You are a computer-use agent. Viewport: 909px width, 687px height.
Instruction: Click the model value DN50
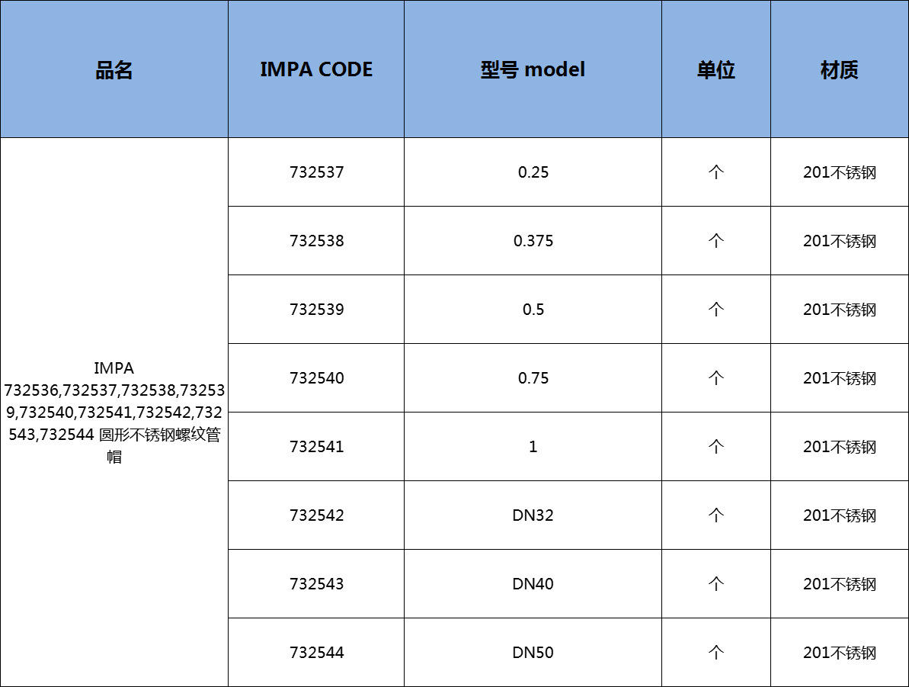tap(533, 652)
